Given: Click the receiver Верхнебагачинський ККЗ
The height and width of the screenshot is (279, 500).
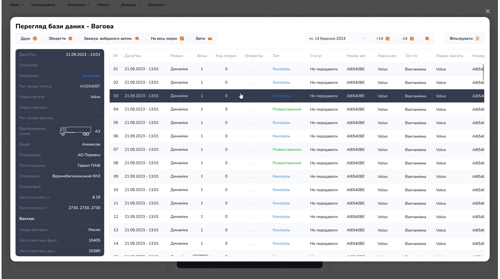Looking at the screenshot, I should click(x=76, y=176).
